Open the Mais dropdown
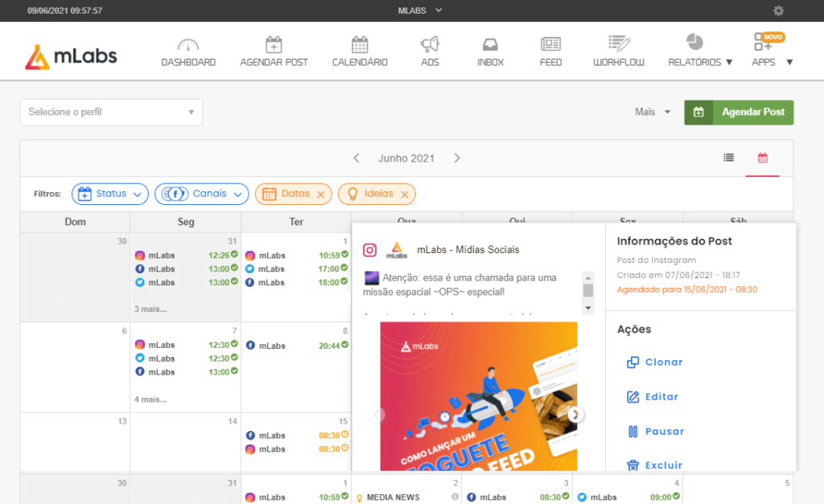Image resolution: width=824 pixels, height=504 pixels. pos(652,112)
